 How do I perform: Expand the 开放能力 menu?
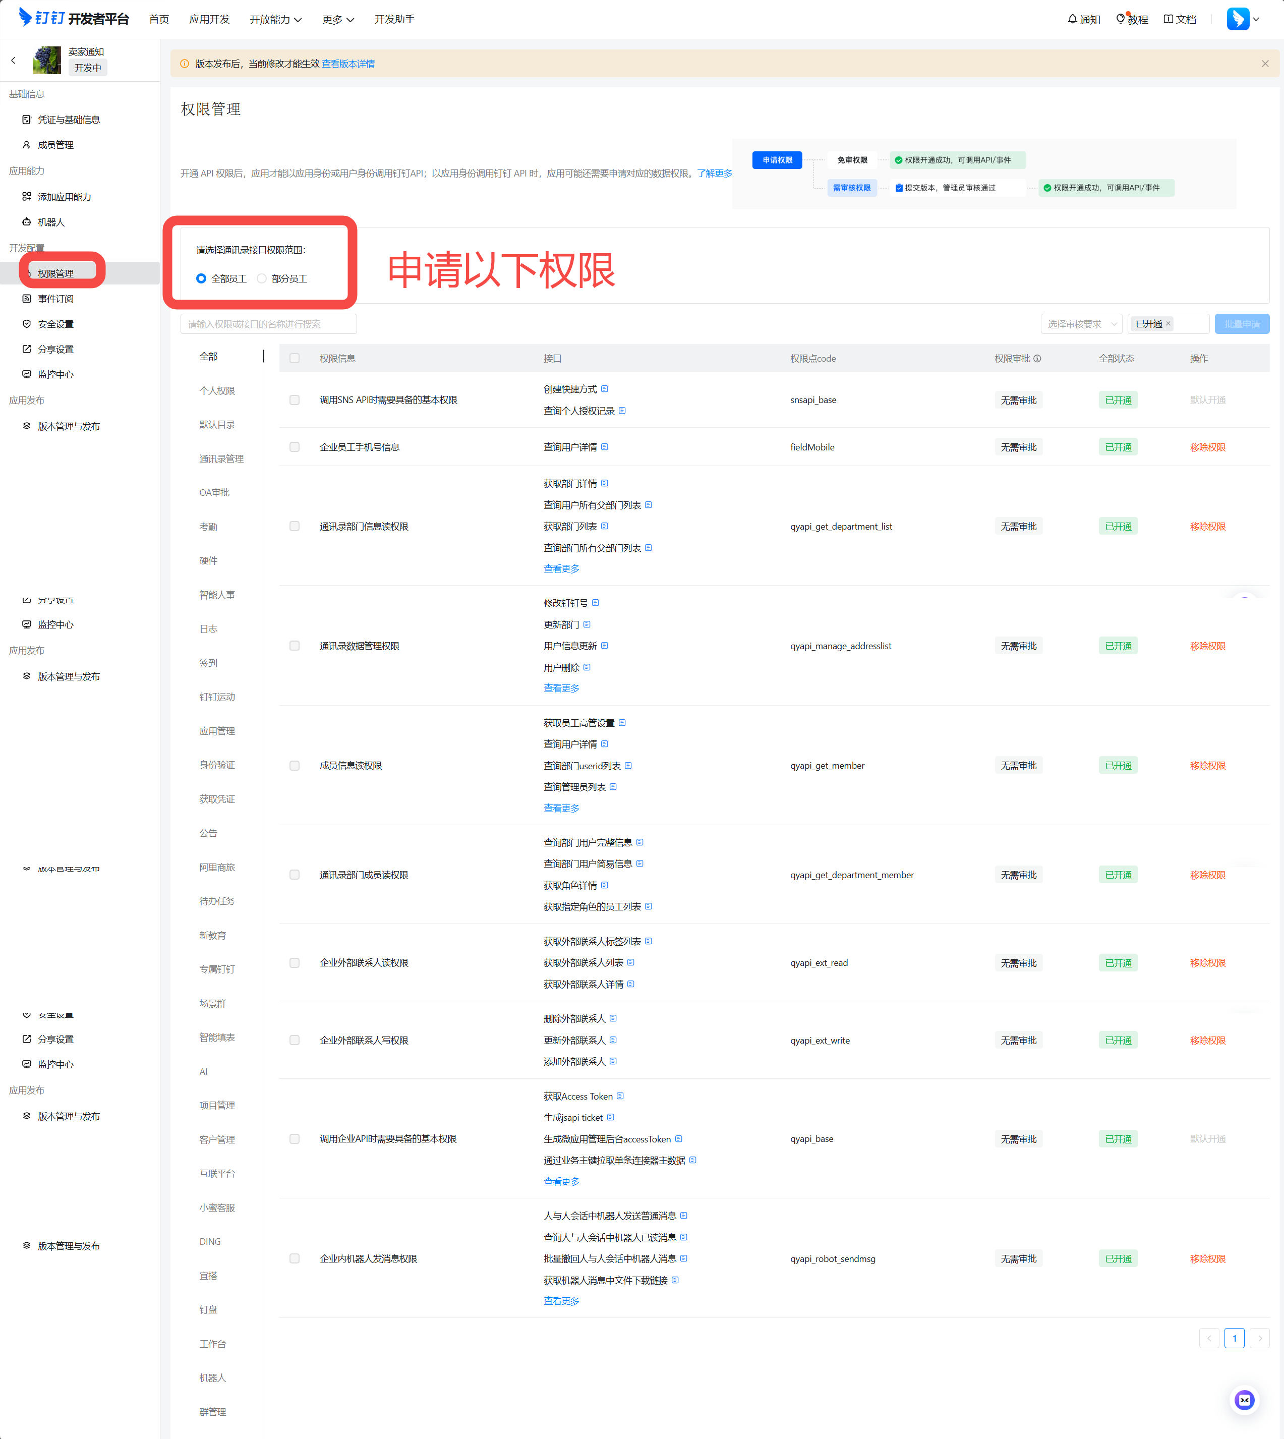pos(276,19)
